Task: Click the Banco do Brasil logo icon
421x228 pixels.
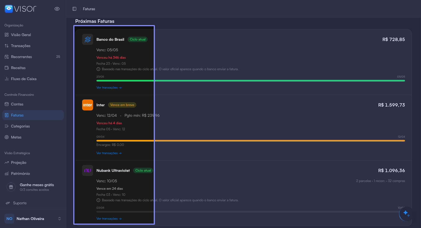Action: [x=88, y=39]
